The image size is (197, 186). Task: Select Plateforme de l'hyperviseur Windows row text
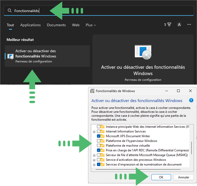coord(132,141)
